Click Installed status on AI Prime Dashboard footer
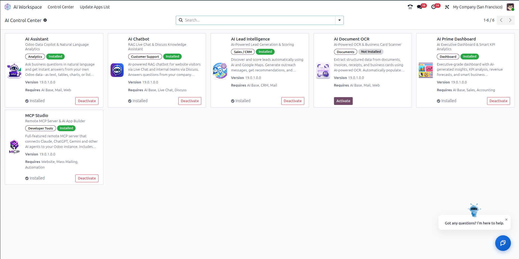The height and width of the screenshot is (259, 519). pyautogui.click(x=446, y=101)
